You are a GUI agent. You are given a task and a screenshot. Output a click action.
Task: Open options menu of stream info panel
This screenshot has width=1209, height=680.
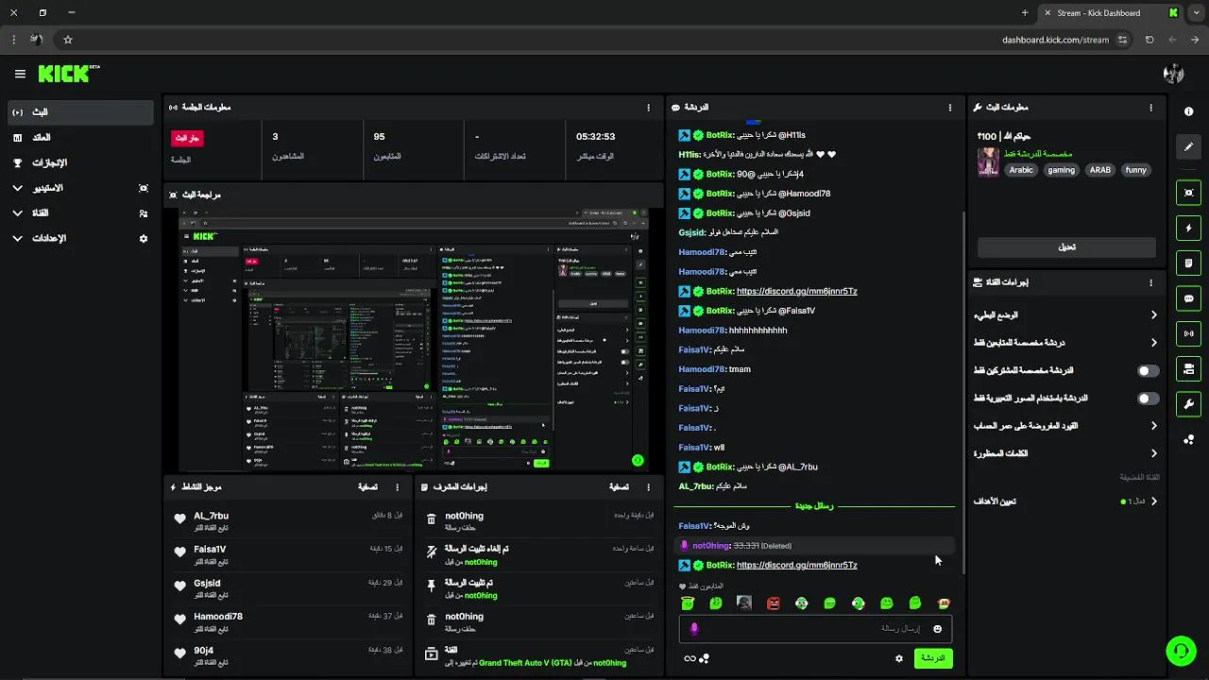pos(1150,108)
